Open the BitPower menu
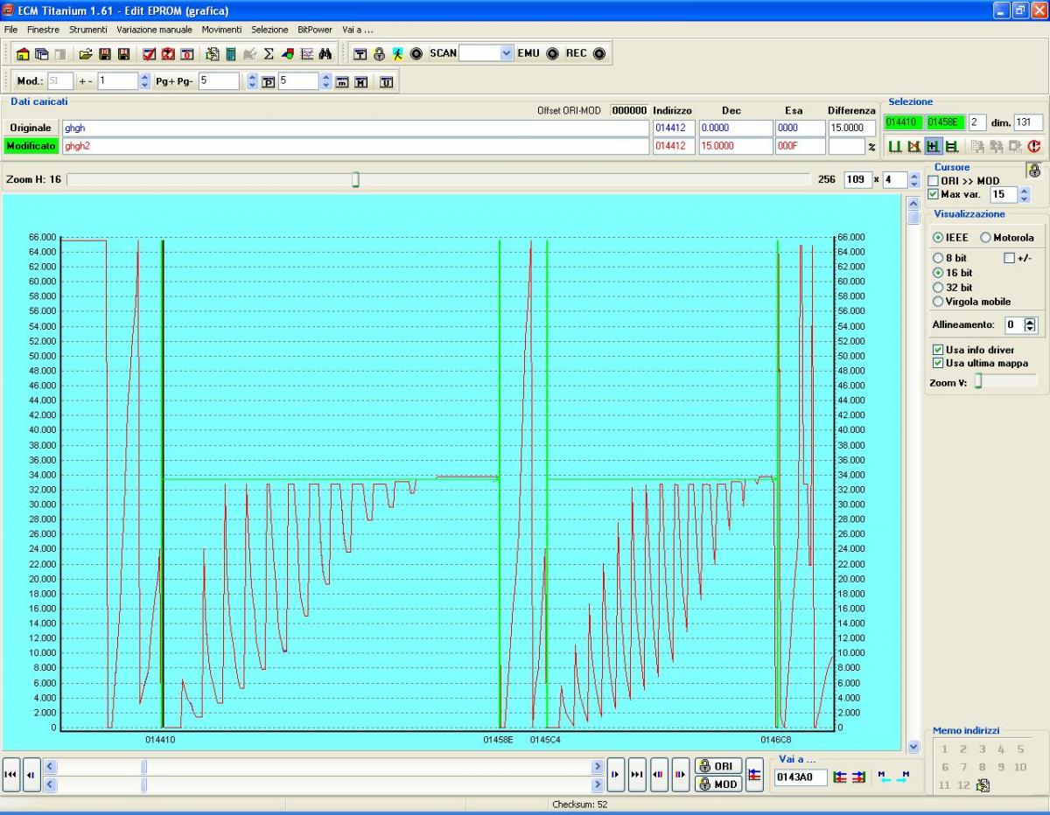 [315, 30]
